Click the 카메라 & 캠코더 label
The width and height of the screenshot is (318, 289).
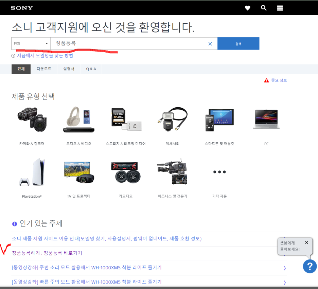[32, 144]
